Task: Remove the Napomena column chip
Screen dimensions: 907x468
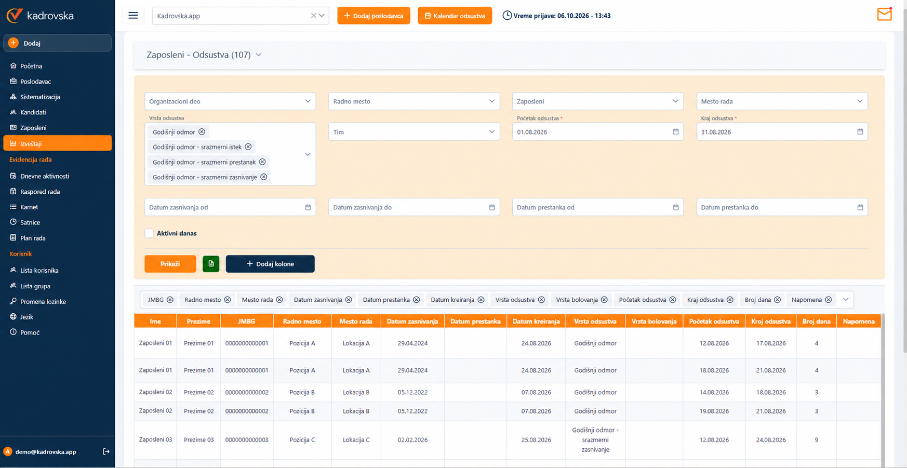Action: tap(829, 300)
